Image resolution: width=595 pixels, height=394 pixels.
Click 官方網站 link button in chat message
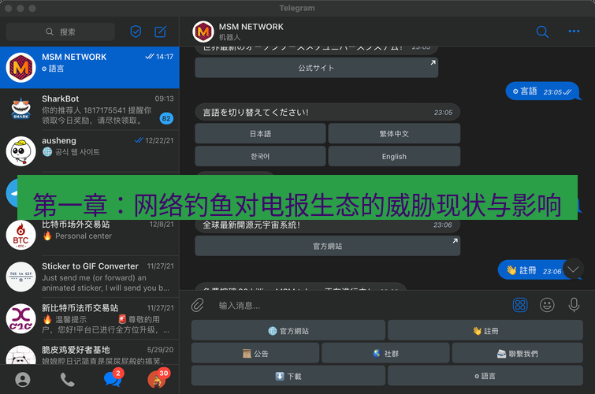pos(328,246)
